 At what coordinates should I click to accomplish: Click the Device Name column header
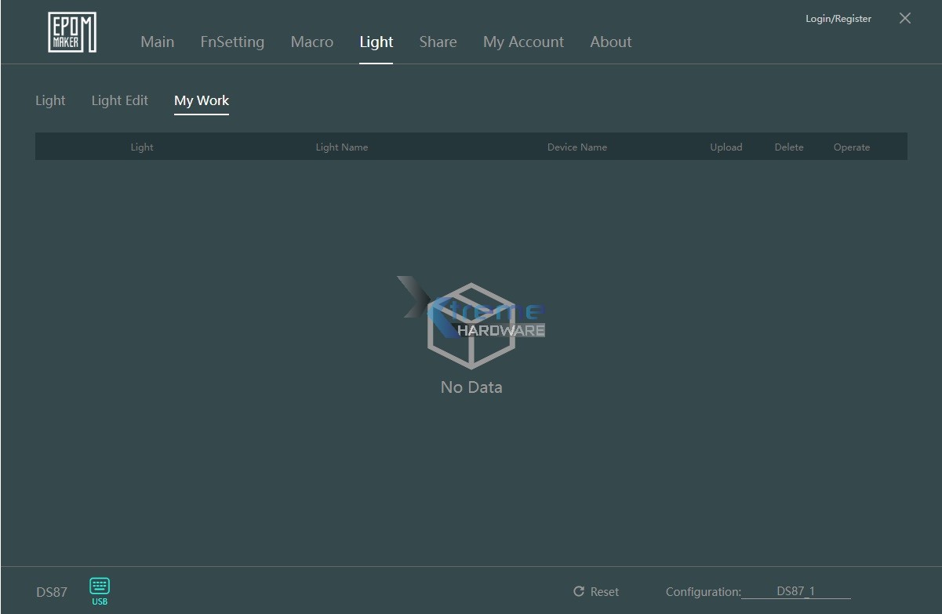pos(577,147)
